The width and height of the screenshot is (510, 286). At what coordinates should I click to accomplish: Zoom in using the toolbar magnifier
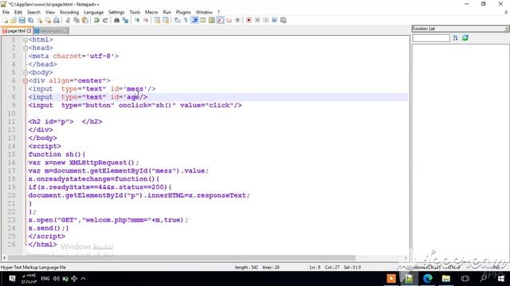tap(137, 21)
